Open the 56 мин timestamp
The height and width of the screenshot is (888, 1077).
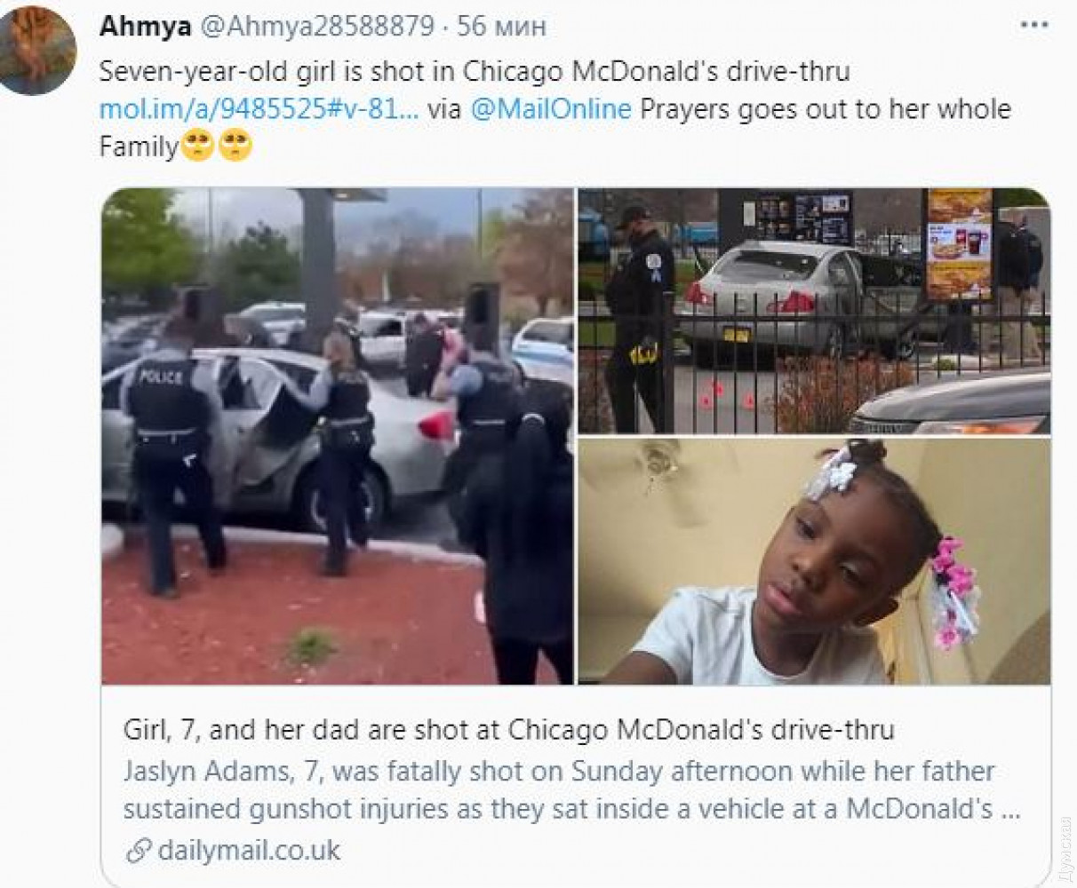501,26
